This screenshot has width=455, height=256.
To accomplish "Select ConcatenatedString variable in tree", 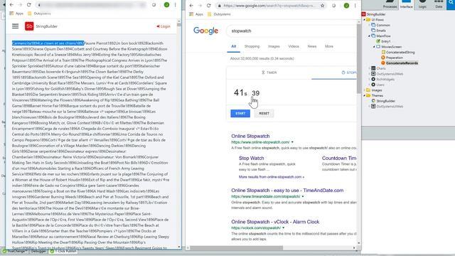I will click(398, 52).
